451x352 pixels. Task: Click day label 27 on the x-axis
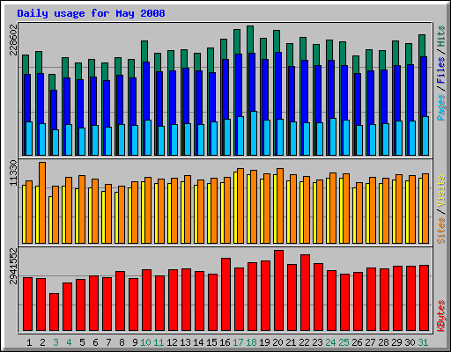370,342
